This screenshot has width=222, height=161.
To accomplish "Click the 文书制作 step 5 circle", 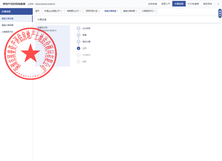I will (x=79, y=55).
